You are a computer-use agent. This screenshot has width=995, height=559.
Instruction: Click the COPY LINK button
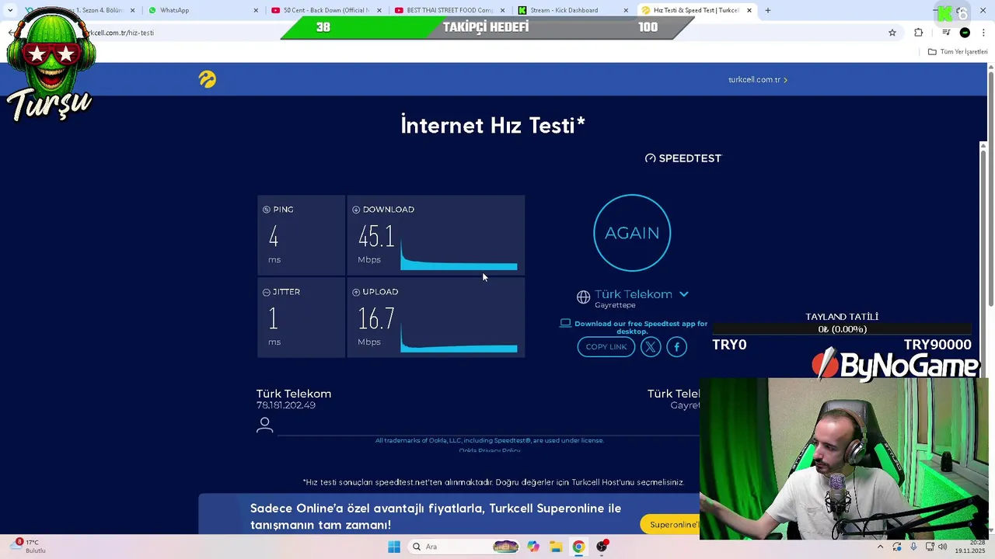pos(606,347)
